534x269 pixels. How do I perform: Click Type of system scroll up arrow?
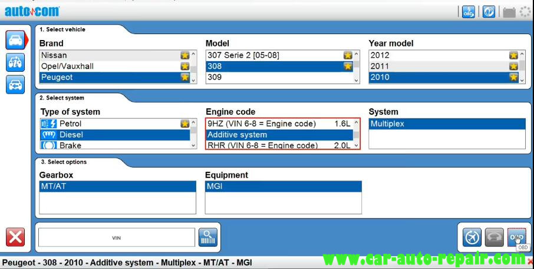193,122
